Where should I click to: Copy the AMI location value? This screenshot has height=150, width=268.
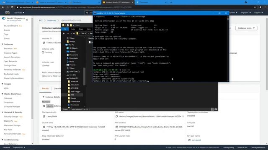coord(116,127)
